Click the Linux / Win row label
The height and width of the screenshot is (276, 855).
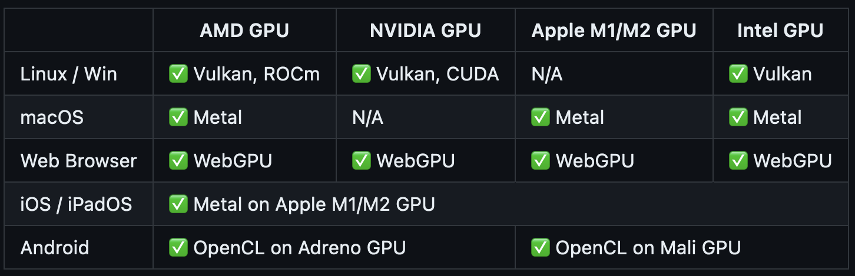(x=69, y=74)
